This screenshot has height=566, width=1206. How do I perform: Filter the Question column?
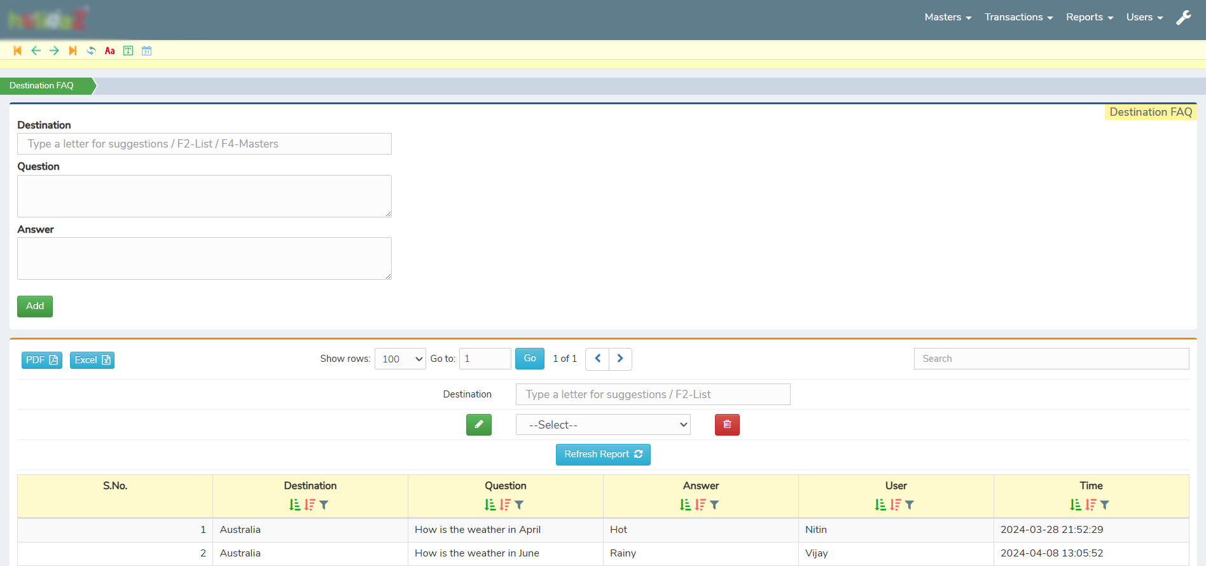pyautogui.click(x=520, y=505)
